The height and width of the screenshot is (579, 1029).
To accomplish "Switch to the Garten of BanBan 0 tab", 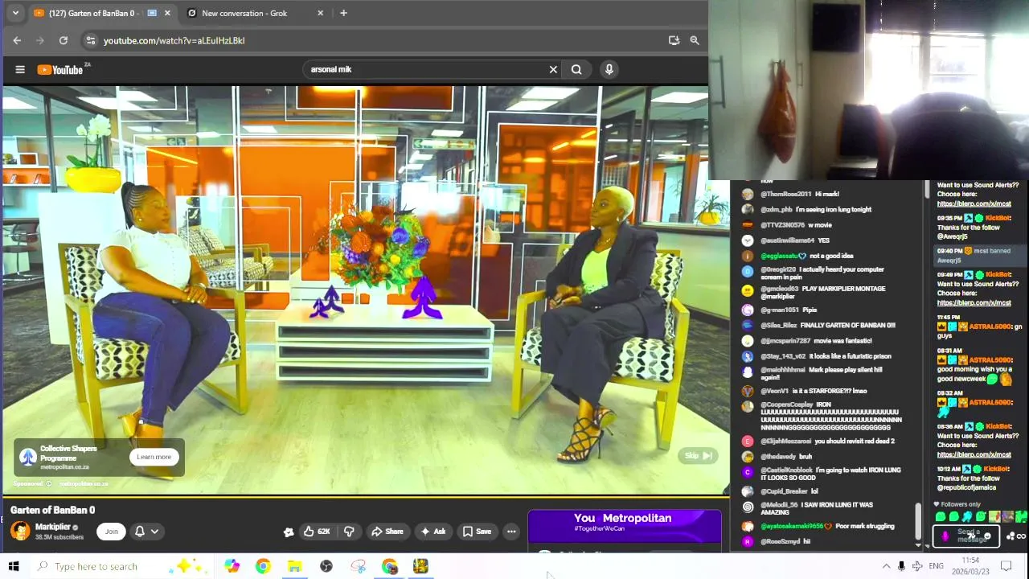I will tap(101, 13).
